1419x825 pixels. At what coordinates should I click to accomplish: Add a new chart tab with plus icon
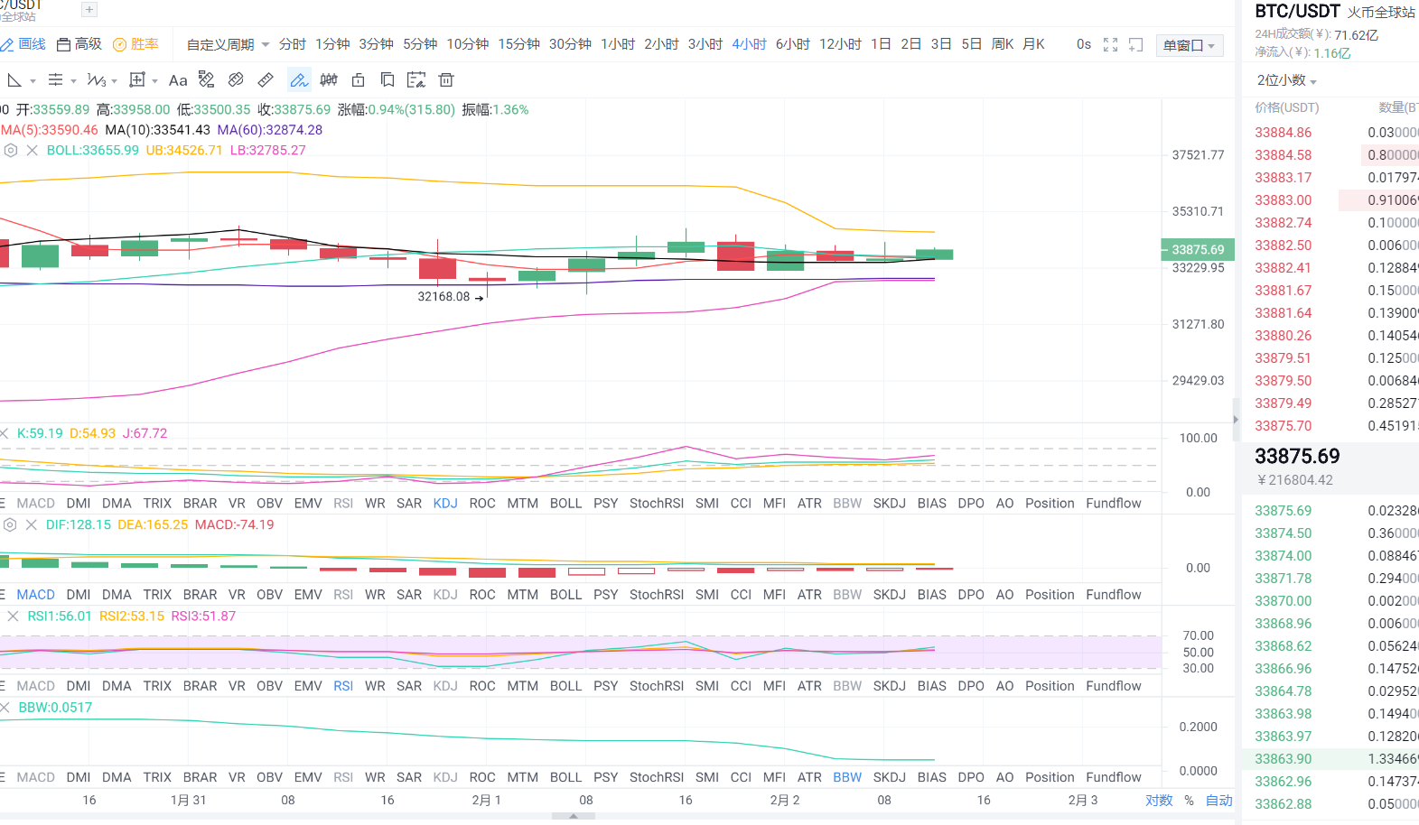[x=89, y=10]
